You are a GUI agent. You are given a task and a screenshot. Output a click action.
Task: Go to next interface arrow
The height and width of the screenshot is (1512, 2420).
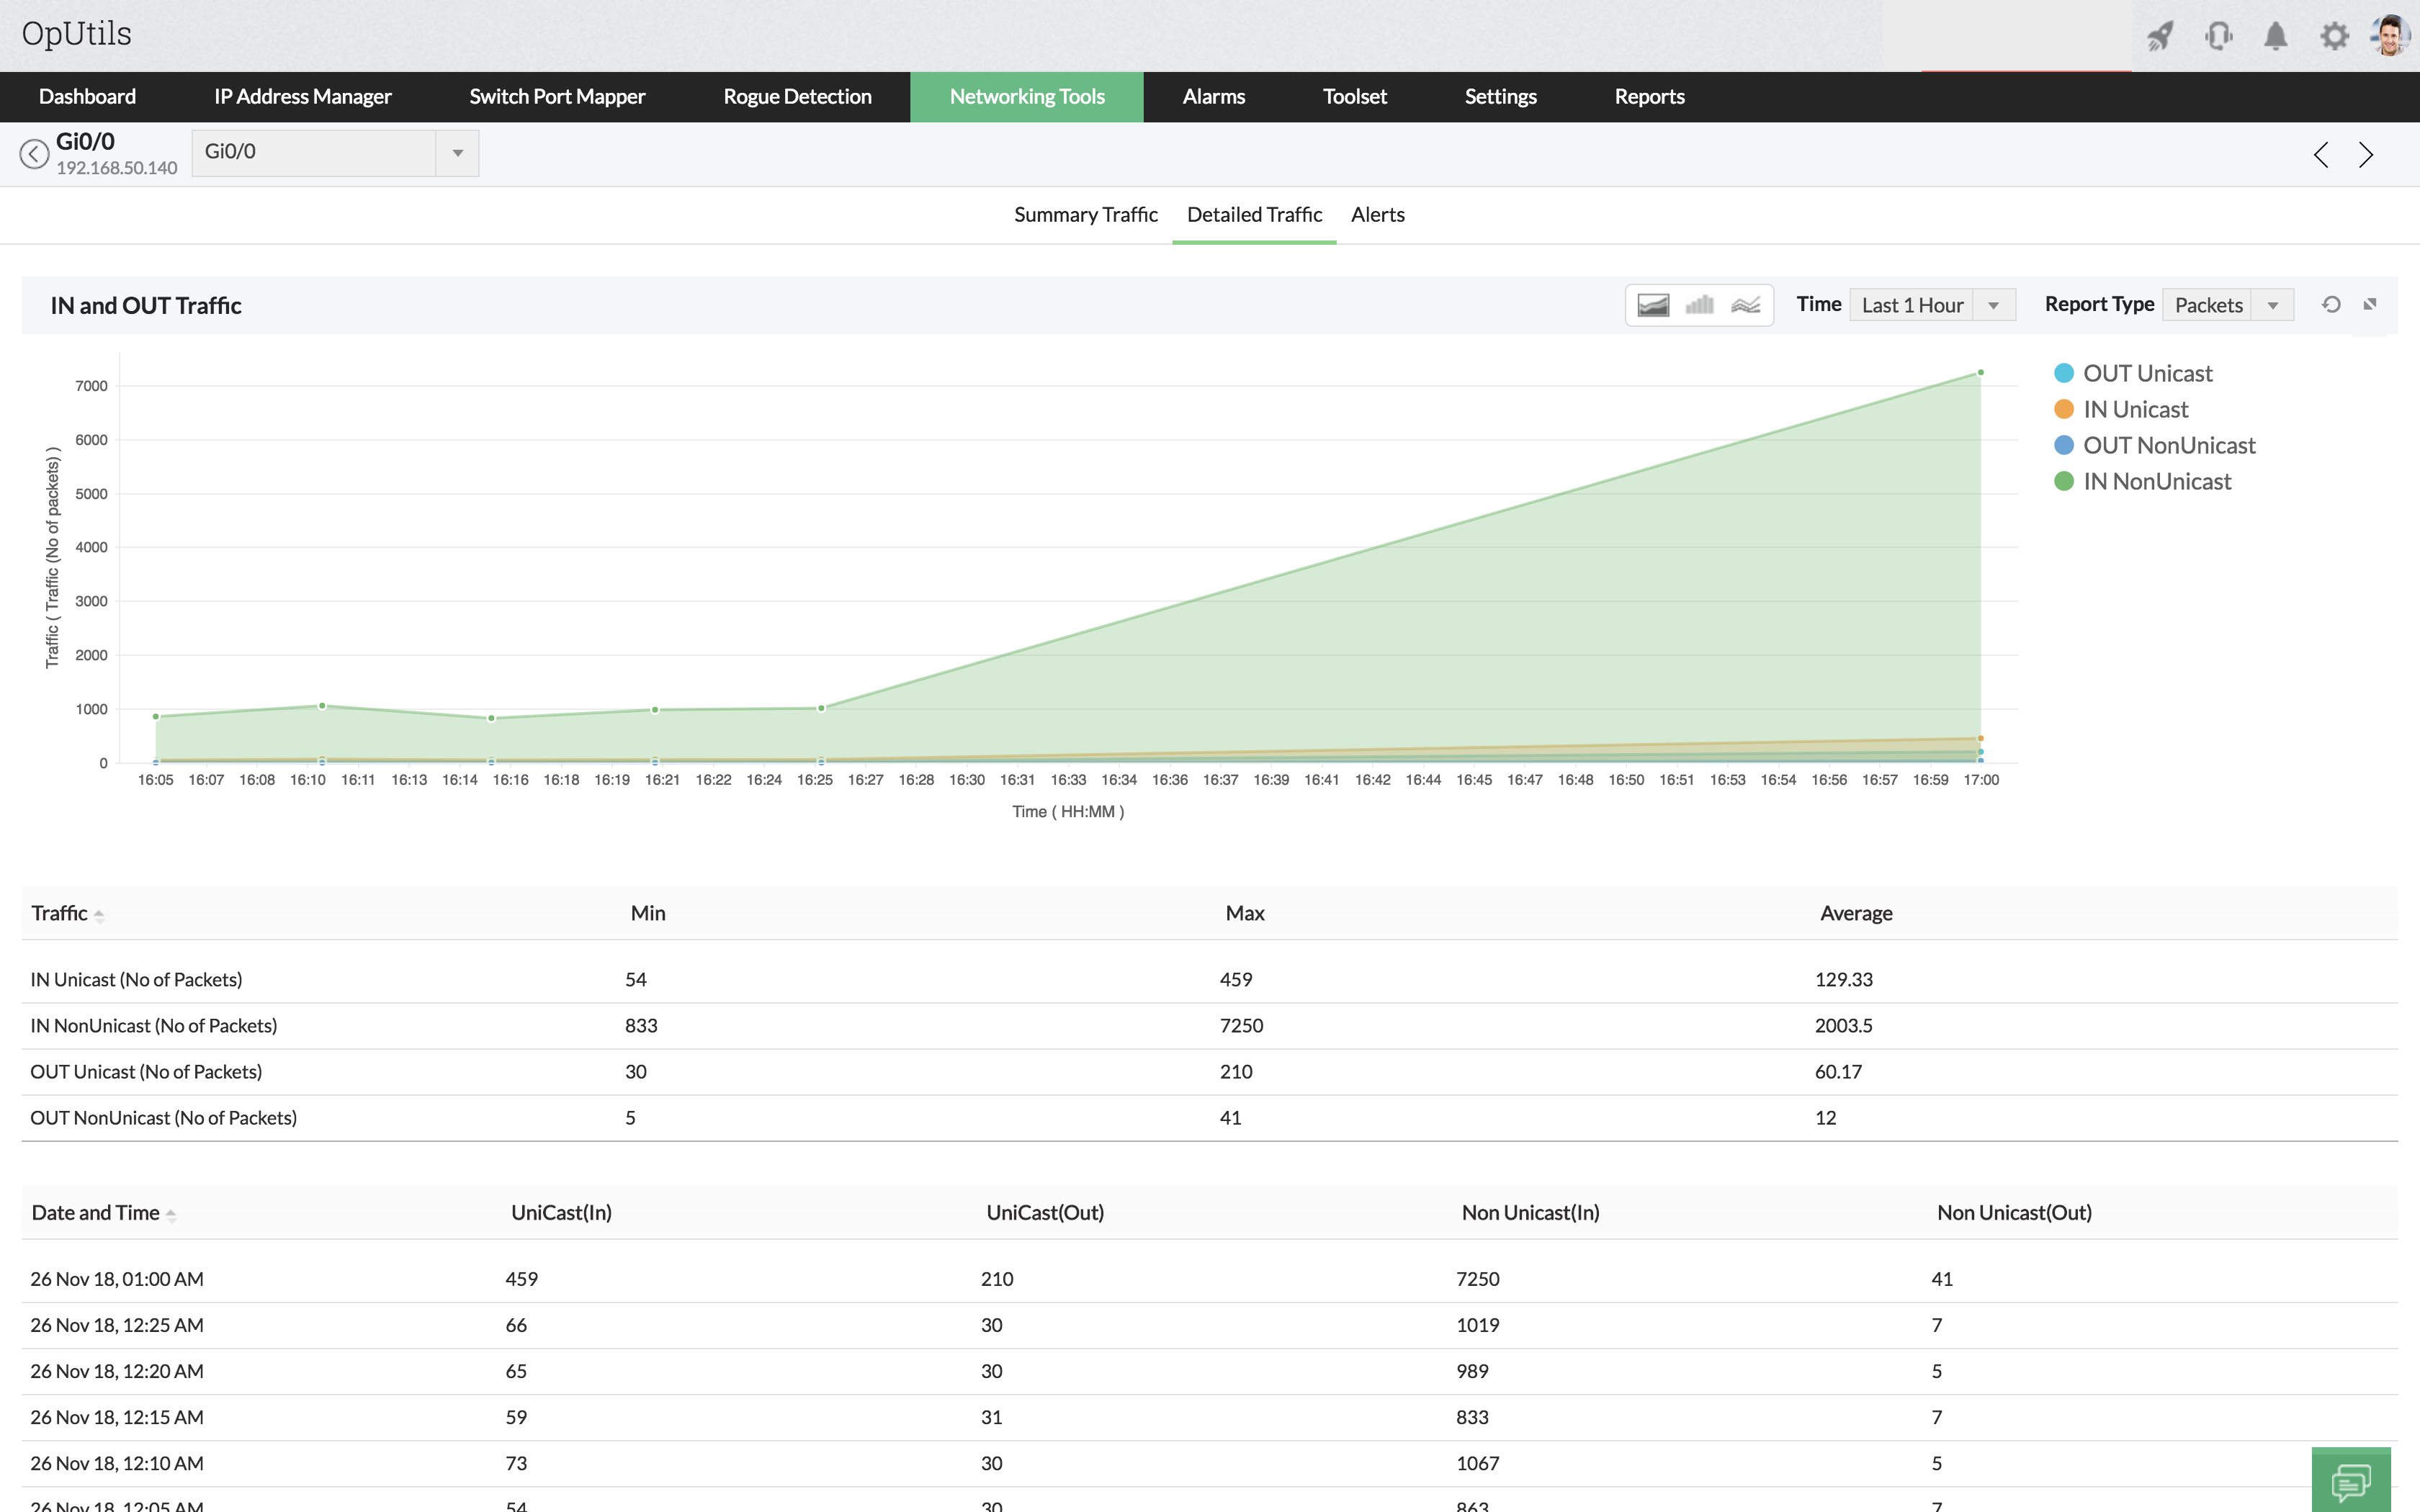tap(2366, 155)
